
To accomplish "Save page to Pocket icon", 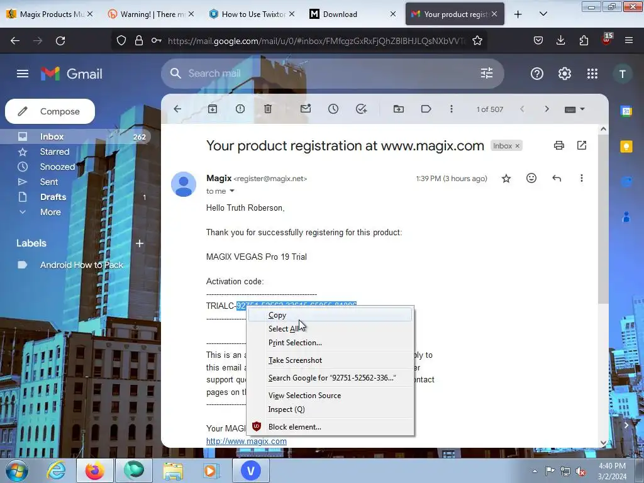I will [538, 40].
